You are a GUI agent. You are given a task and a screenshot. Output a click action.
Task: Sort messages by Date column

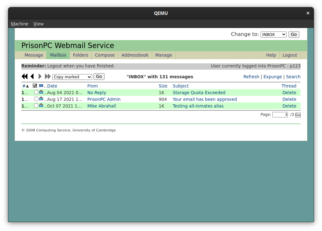tap(52, 86)
